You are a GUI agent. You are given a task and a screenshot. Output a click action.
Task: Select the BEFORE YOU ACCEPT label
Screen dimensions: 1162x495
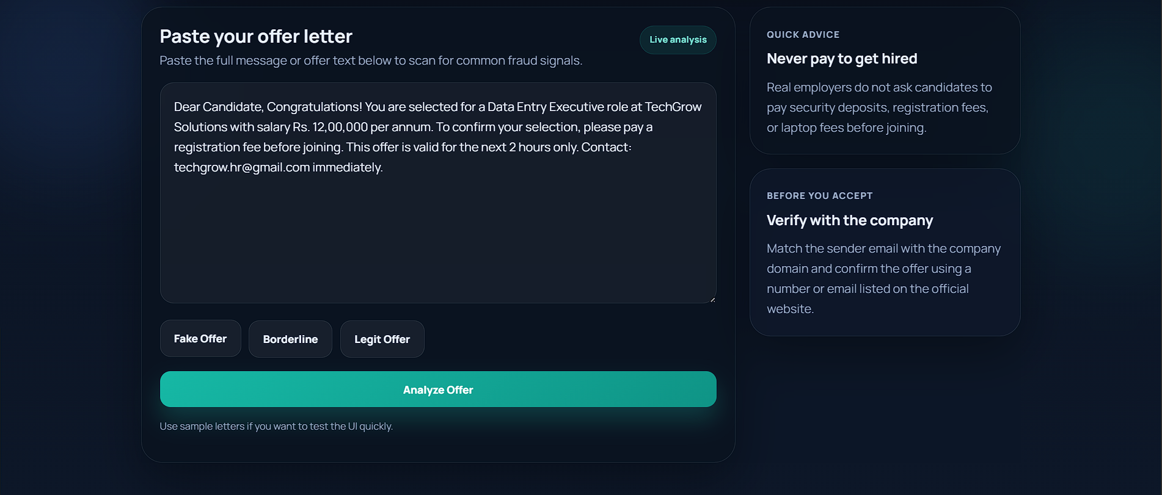(x=819, y=196)
